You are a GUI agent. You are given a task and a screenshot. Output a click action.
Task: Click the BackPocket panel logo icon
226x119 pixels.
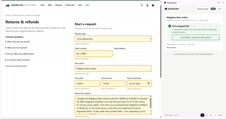(166, 9)
